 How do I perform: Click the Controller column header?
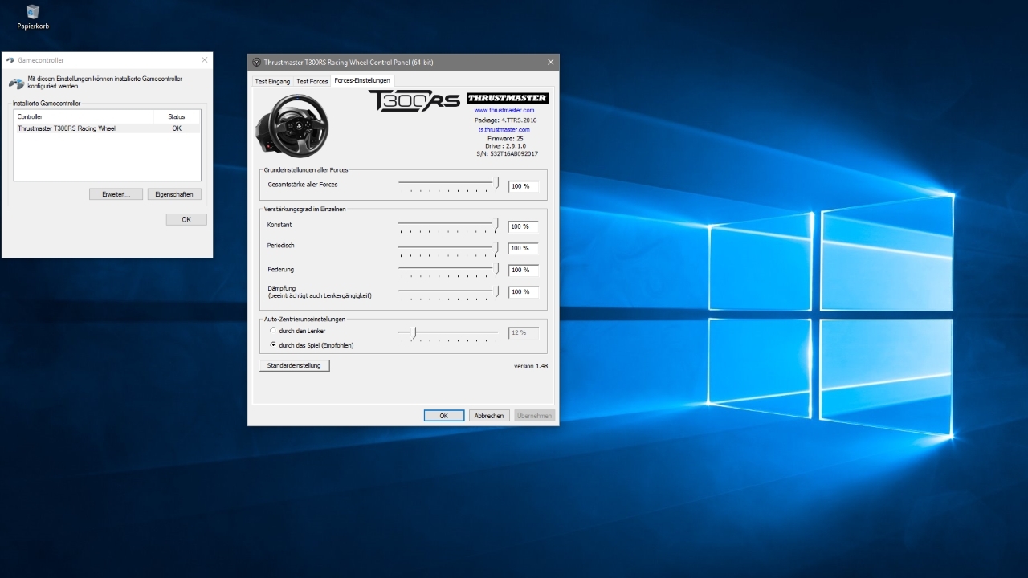(84, 116)
